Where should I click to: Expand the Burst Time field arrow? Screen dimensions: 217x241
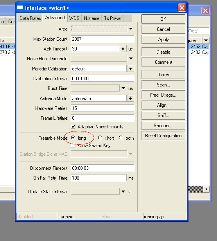click(x=123, y=88)
